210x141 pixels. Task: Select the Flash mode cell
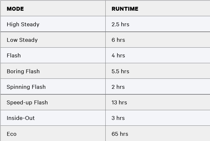point(53,55)
